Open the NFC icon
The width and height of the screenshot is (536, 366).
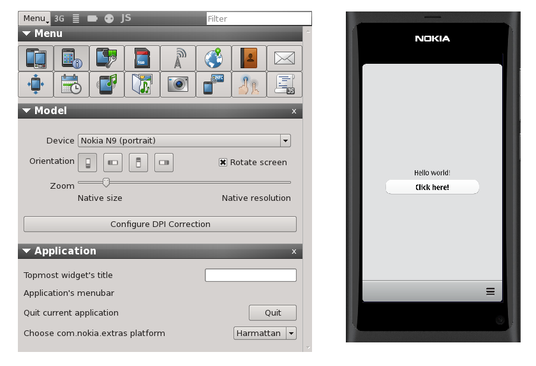pyautogui.click(x=214, y=84)
